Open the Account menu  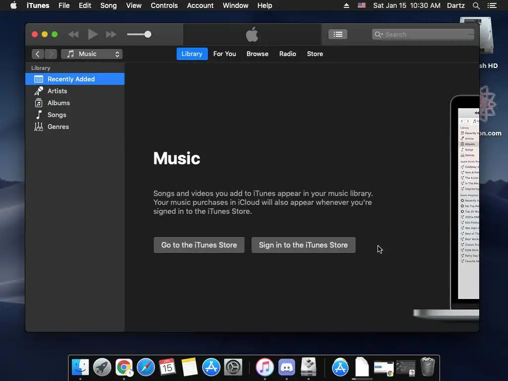pyautogui.click(x=200, y=5)
